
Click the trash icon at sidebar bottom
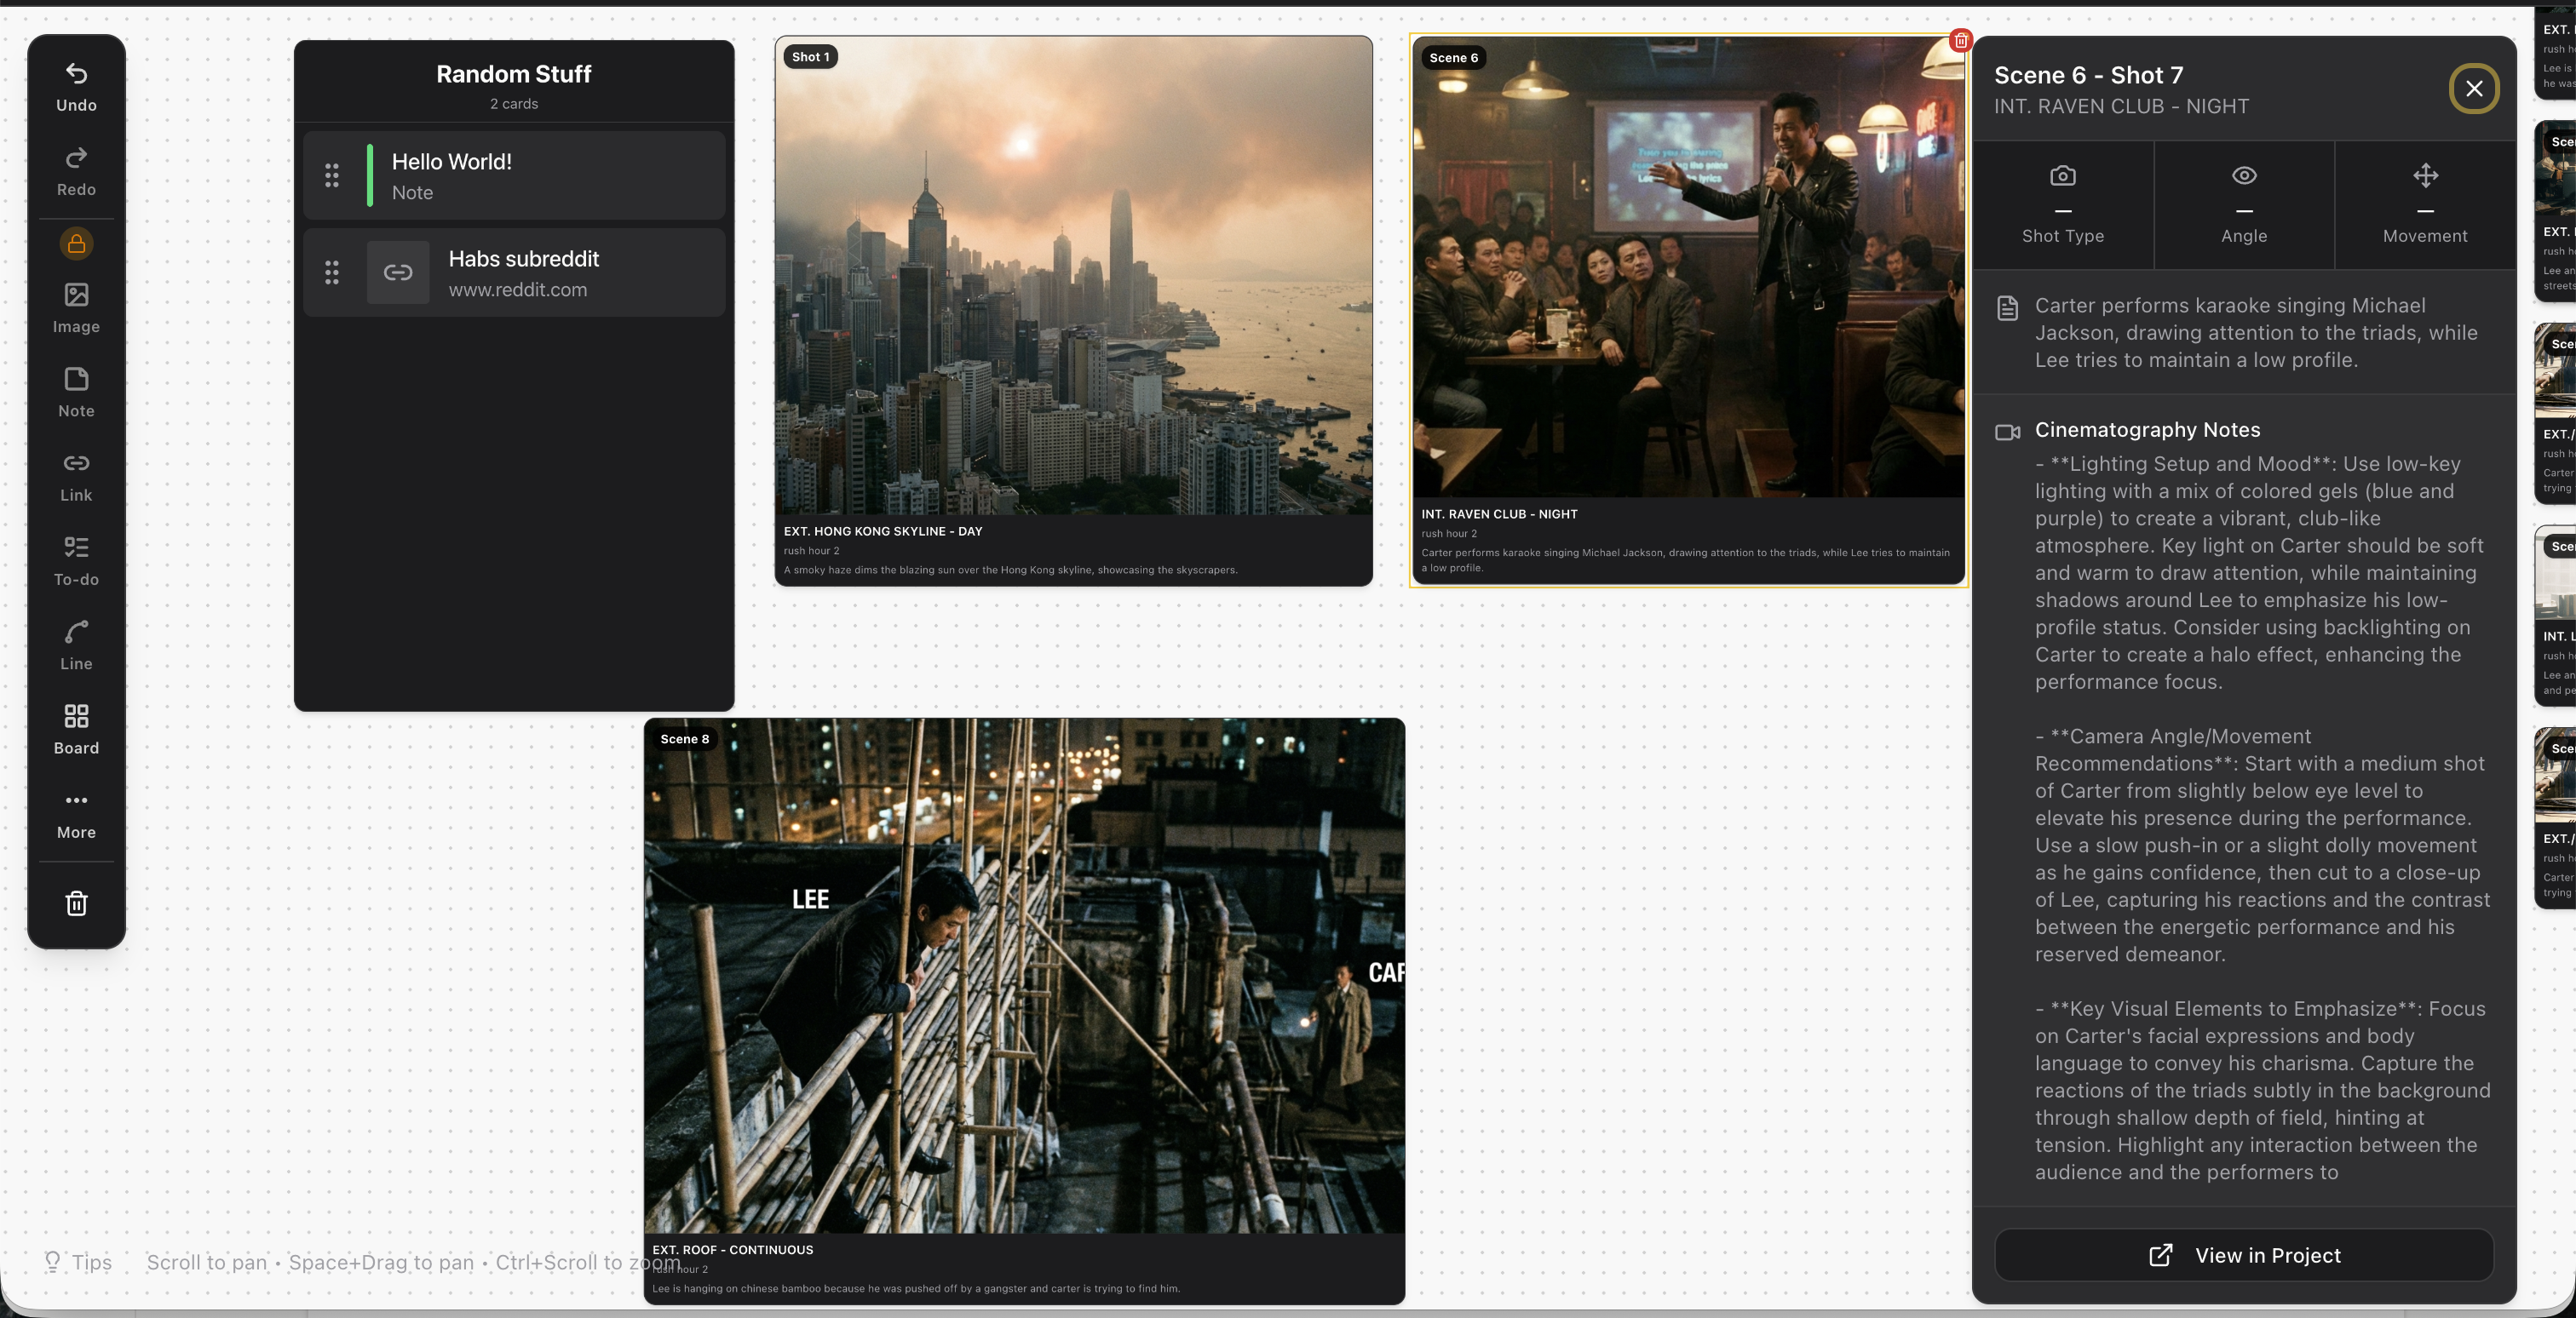[x=76, y=903]
